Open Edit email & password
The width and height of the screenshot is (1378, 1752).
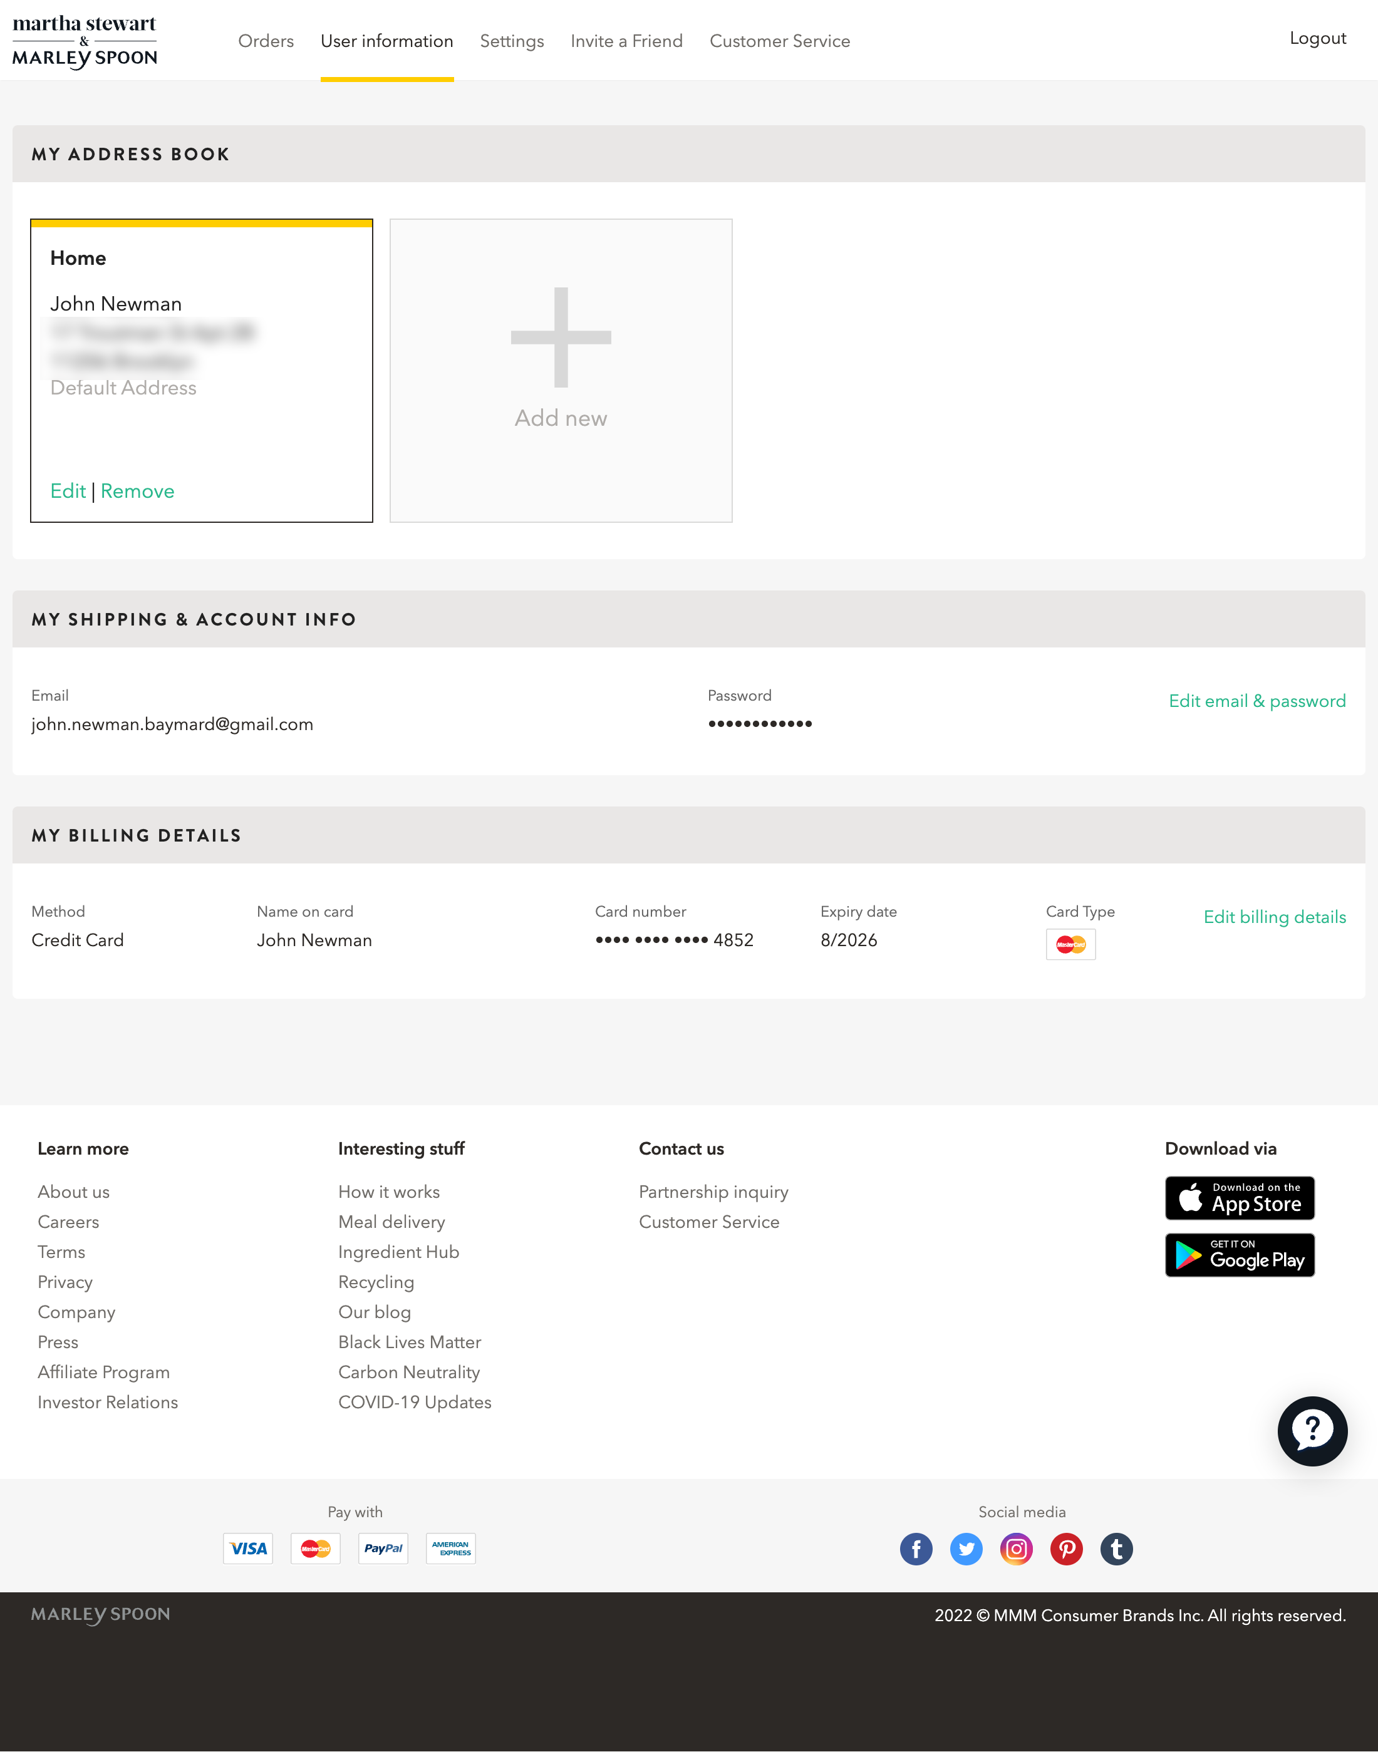coord(1257,701)
